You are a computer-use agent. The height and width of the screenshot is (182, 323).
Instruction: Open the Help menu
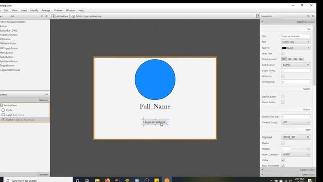[81, 10]
